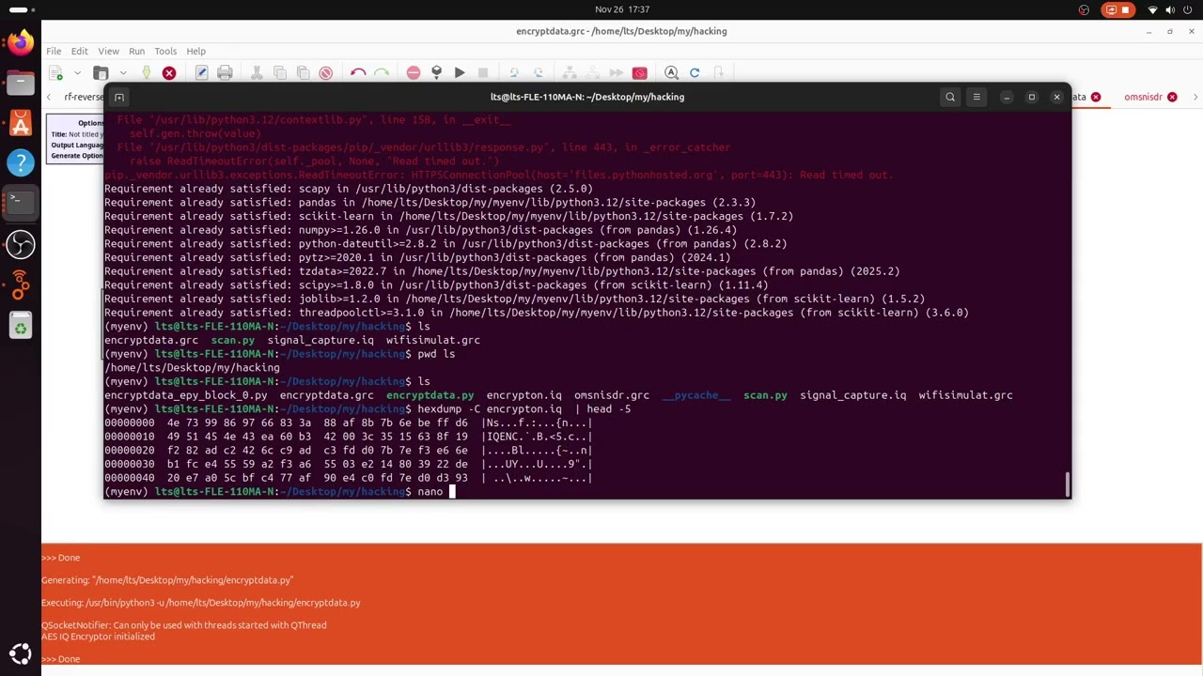Screen dimensions: 1203x676
Task: Execute the flowgraph play icon
Action: click(460, 73)
